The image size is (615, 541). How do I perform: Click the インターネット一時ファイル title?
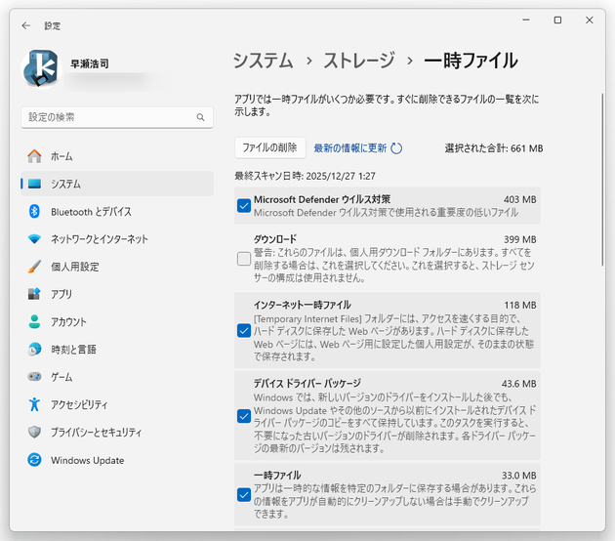(302, 305)
